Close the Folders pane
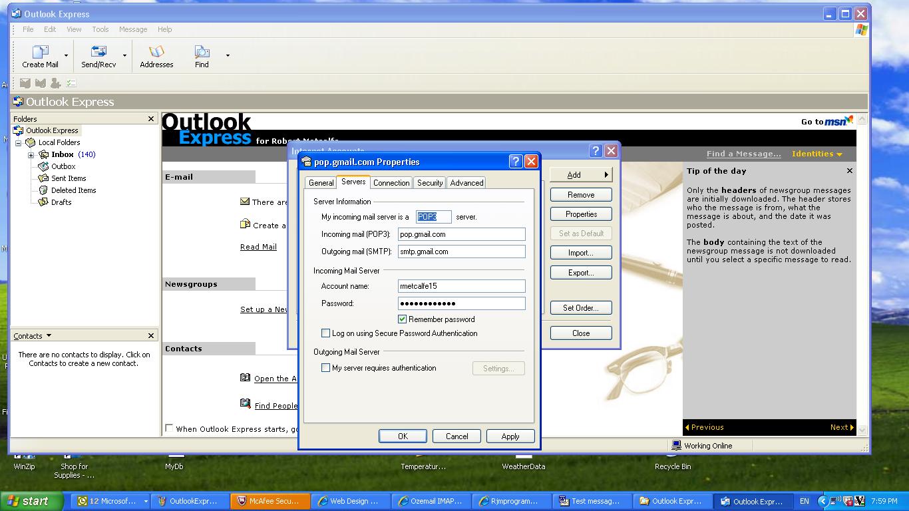This screenshot has width=909, height=511. click(x=151, y=118)
